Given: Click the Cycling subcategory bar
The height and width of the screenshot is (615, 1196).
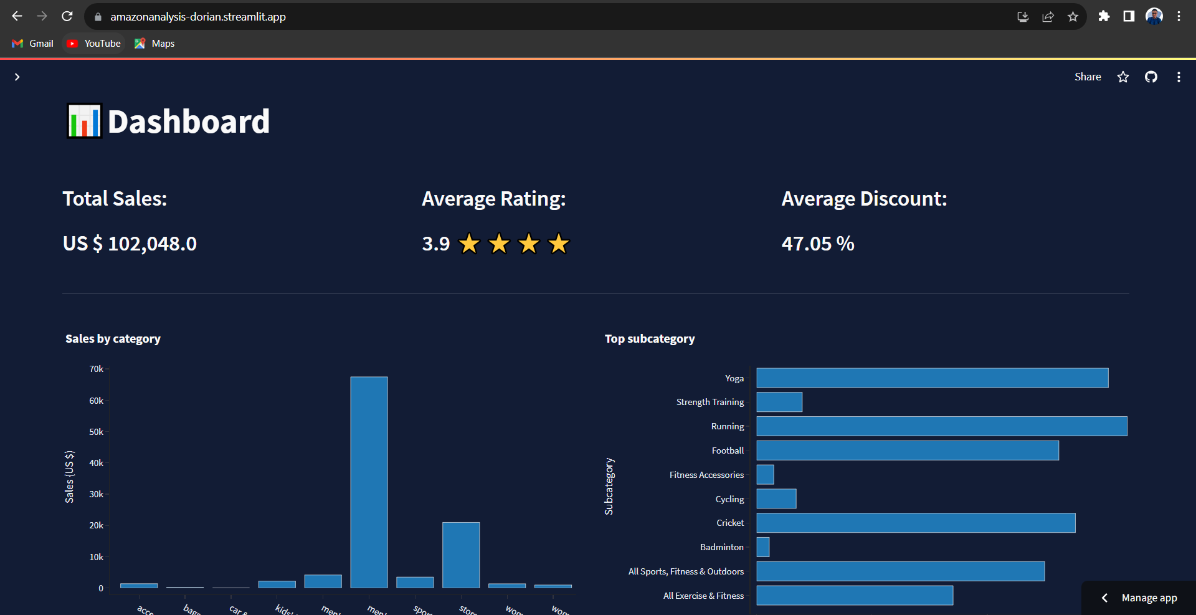Looking at the screenshot, I should [x=776, y=498].
